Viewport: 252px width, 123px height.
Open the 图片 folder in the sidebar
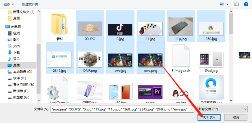click(16, 39)
